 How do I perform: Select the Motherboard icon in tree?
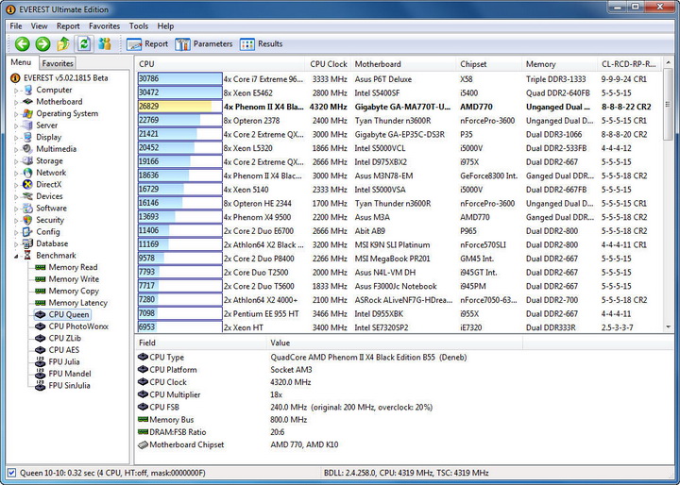tap(27, 101)
